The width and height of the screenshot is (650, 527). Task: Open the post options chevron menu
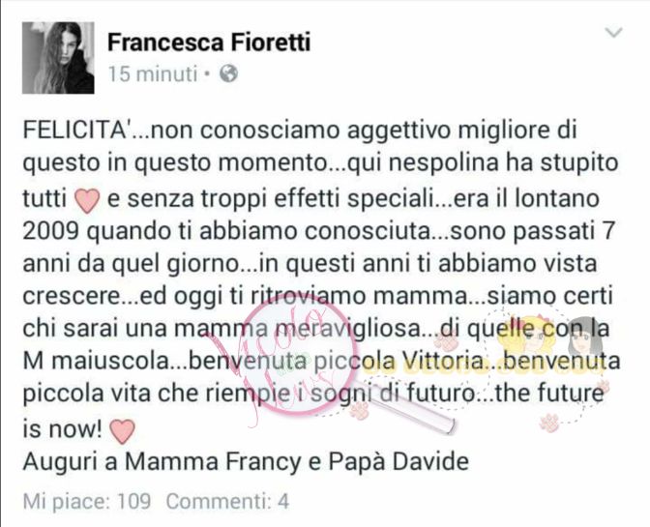coord(613,32)
